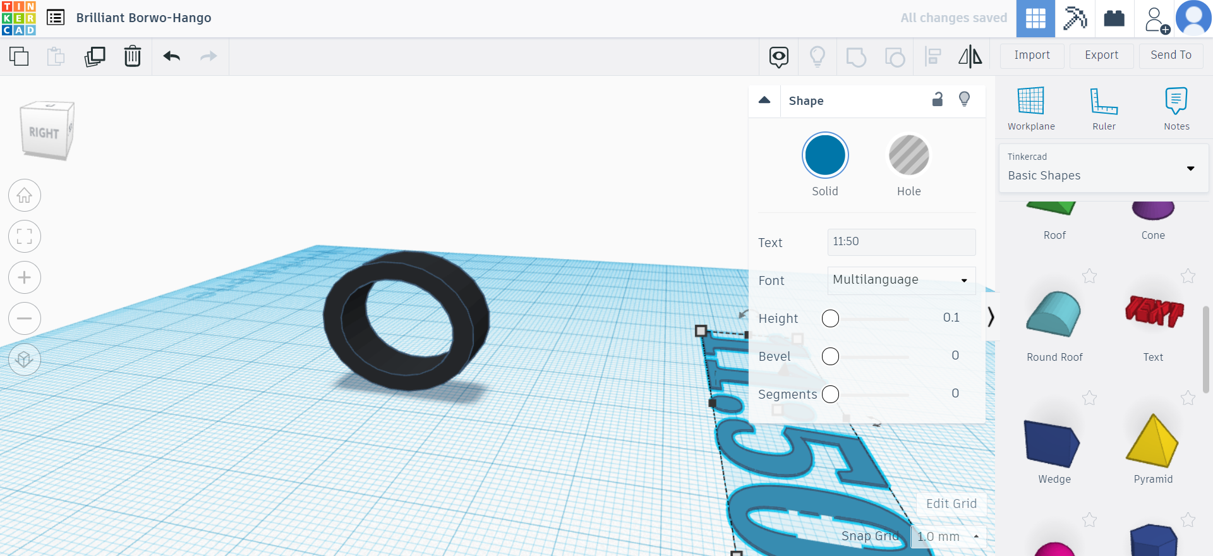This screenshot has width=1213, height=556.
Task: Set shape to Hole
Action: click(909, 155)
